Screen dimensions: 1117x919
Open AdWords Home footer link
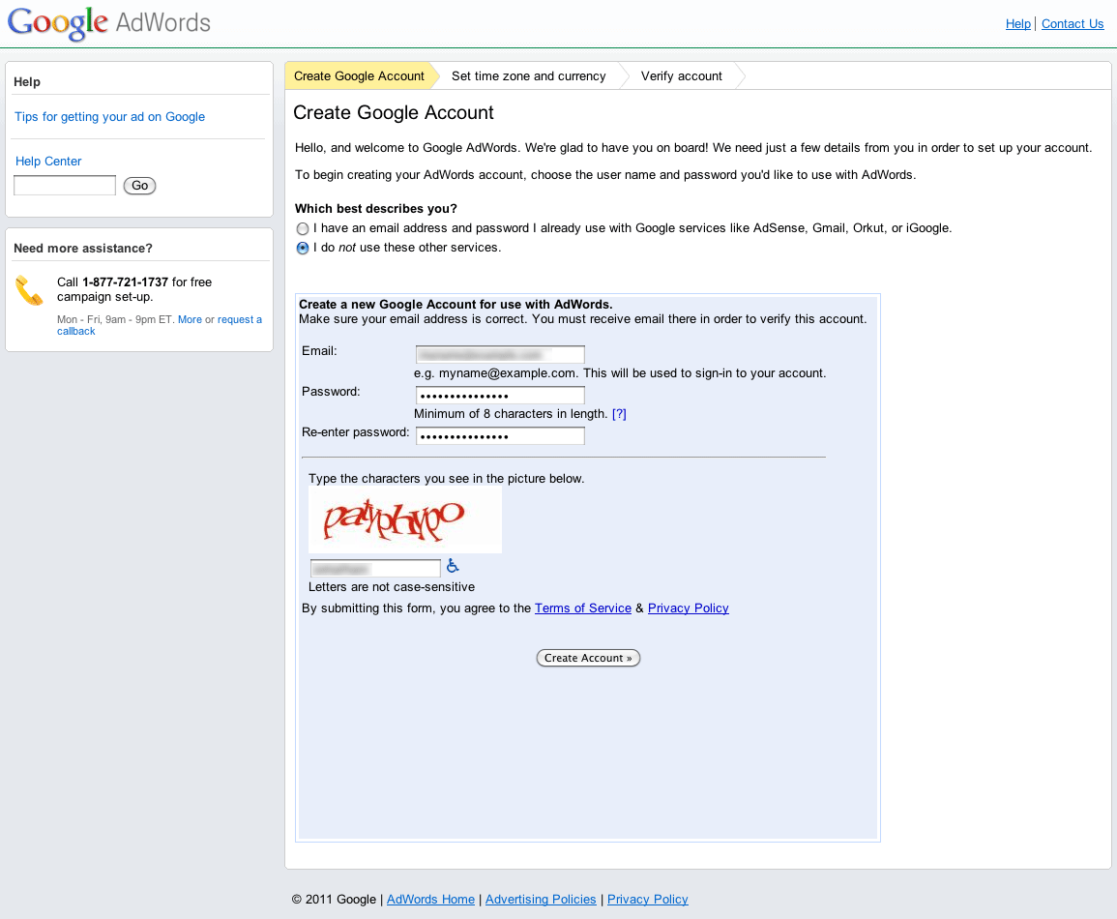point(430,899)
